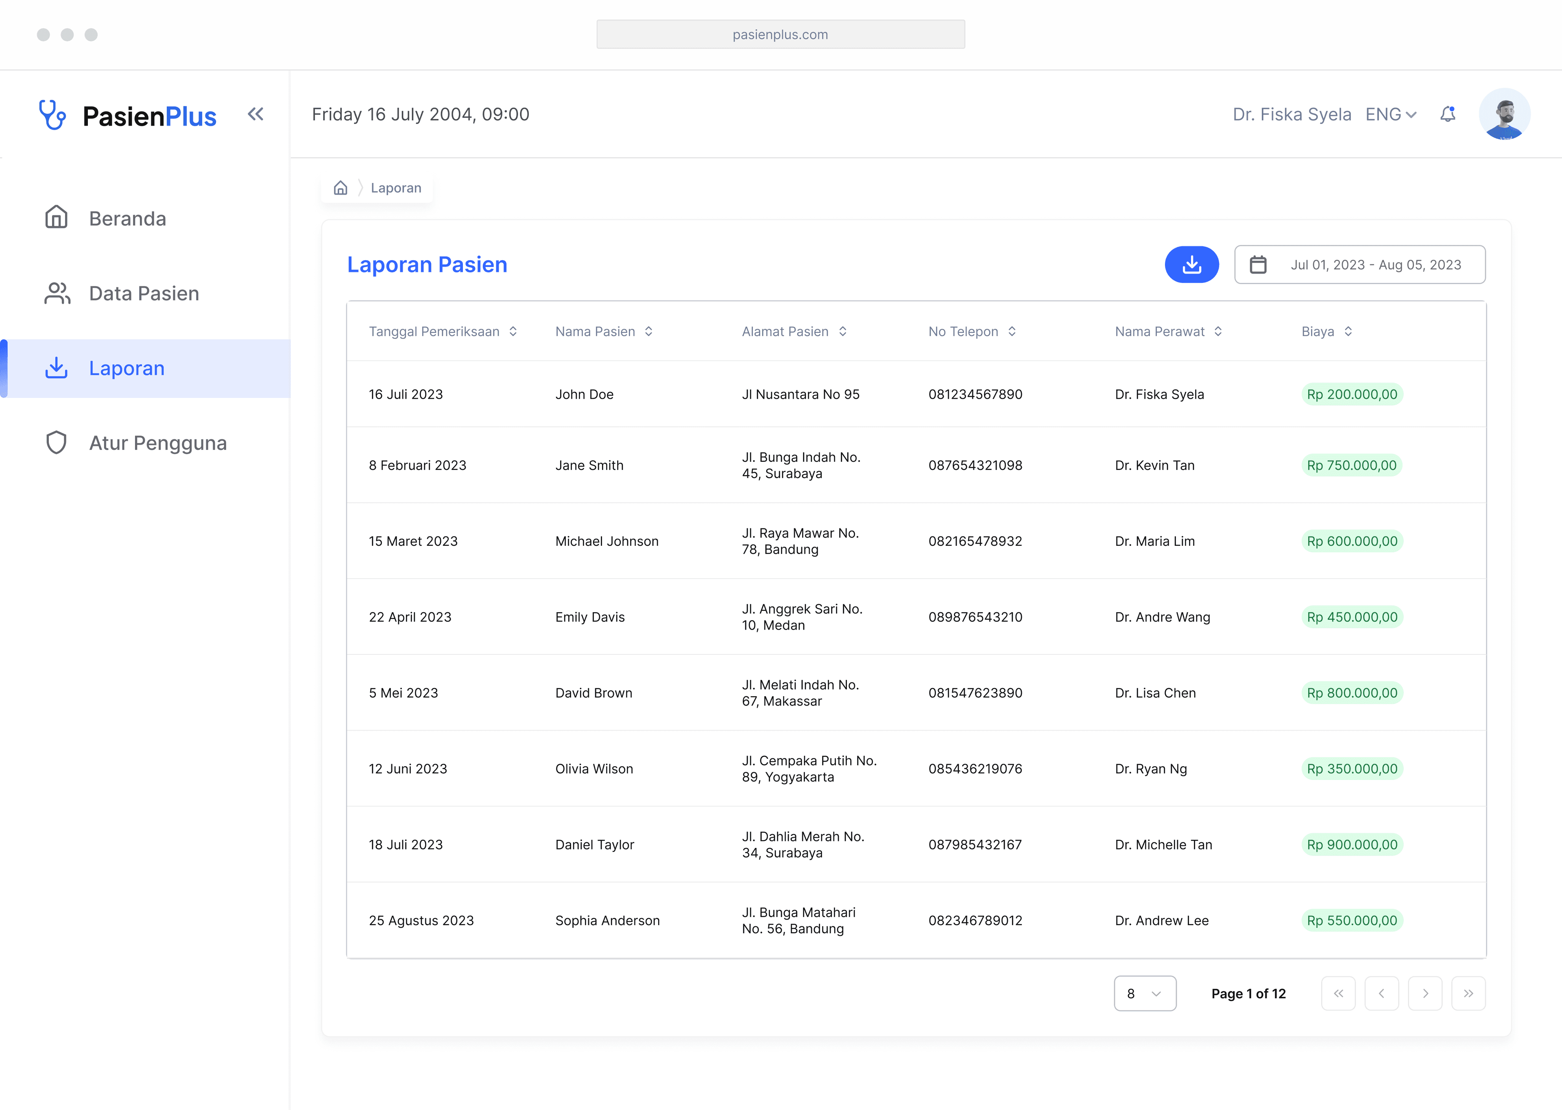
Task: Go to last page with double-arrow
Action: pos(1468,993)
